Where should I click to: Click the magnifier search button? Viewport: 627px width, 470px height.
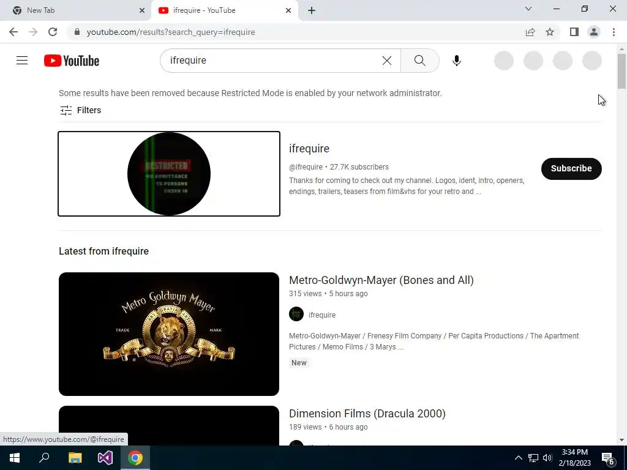coord(420,61)
